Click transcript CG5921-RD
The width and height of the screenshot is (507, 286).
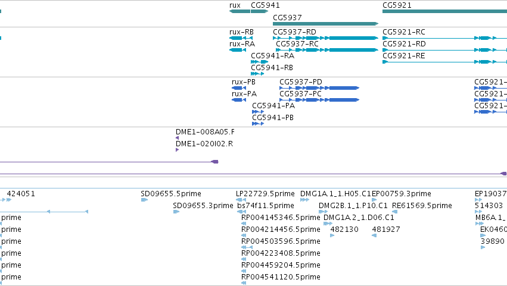coord(404,44)
